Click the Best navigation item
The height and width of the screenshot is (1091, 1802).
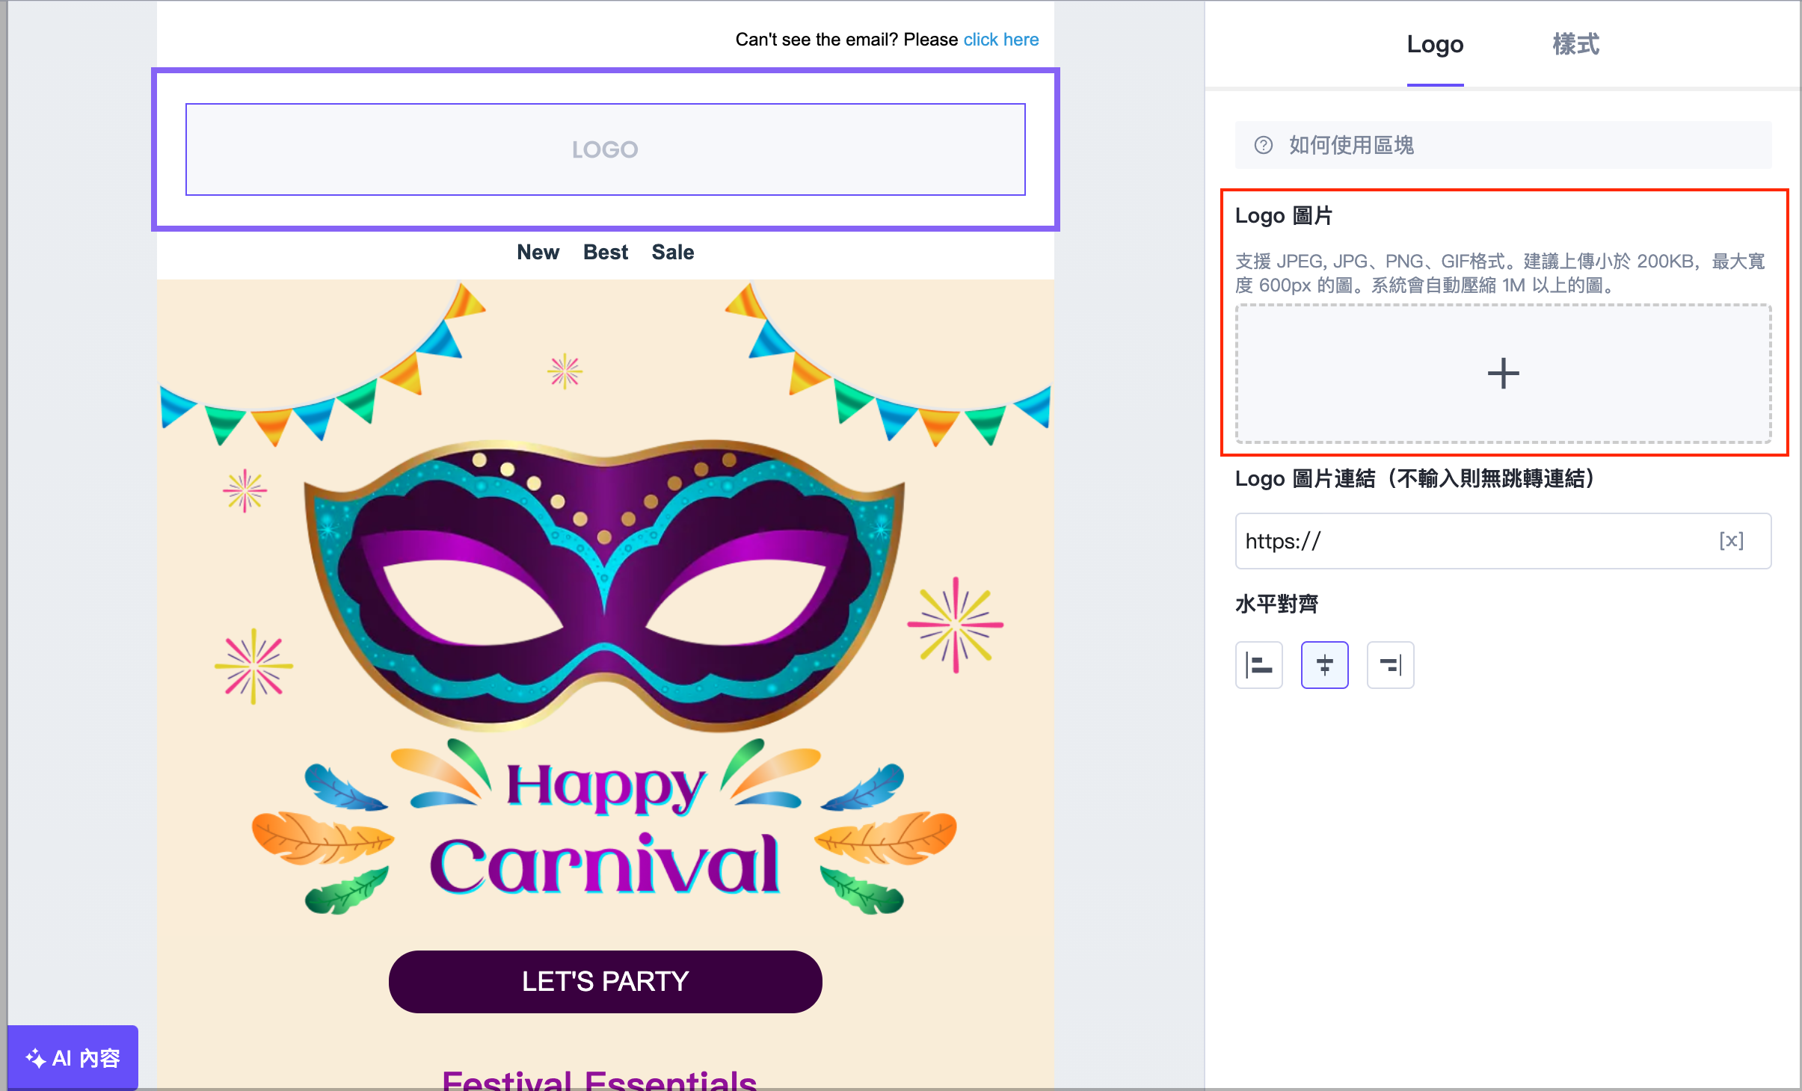point(605,253)
